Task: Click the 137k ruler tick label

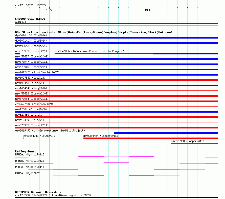Action: 49,10
